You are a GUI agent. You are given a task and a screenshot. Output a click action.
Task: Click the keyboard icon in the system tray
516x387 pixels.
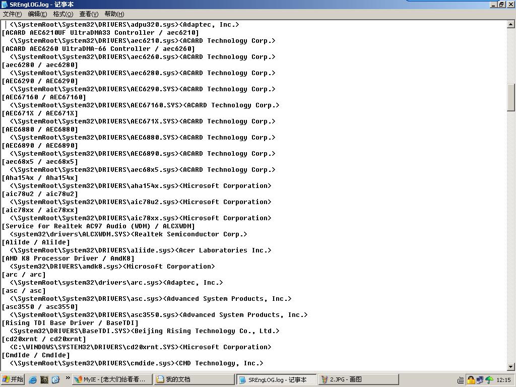coord(461,380)
